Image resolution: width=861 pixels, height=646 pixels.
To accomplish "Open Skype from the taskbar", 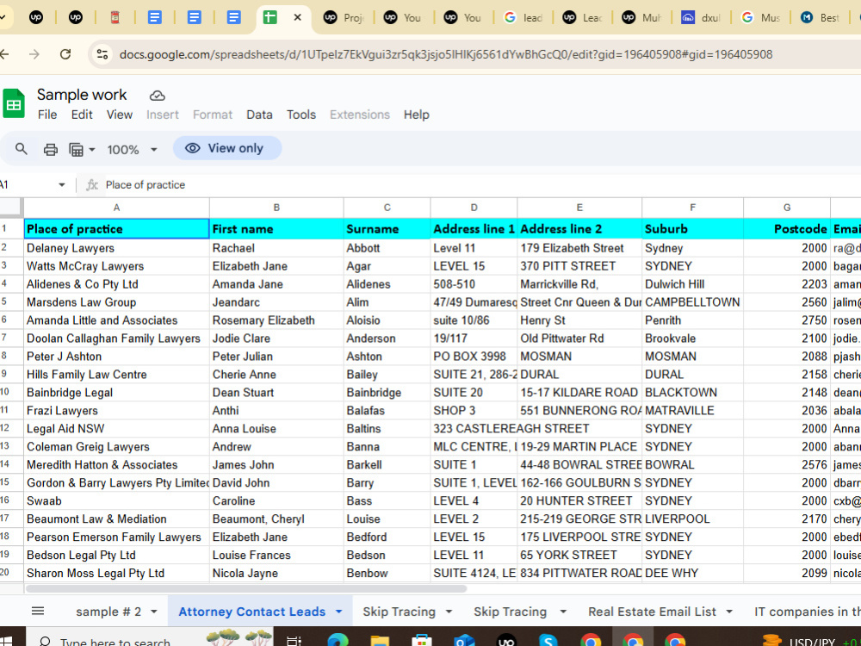I will 548,641.
